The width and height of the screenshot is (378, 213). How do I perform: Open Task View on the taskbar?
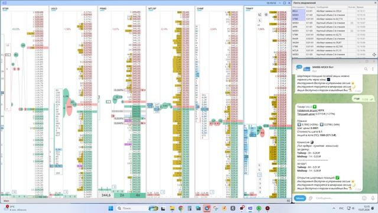tap(163, 208)
